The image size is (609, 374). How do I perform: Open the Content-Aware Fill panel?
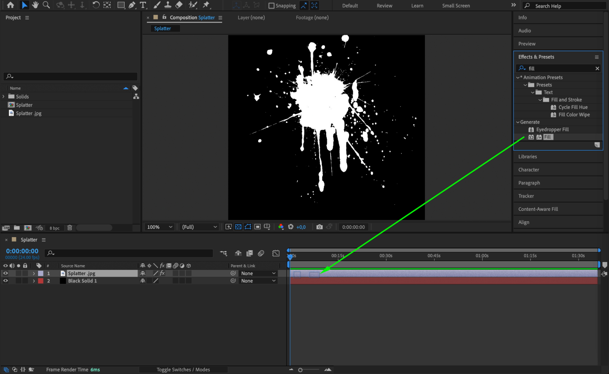click(x=538, y=209)
